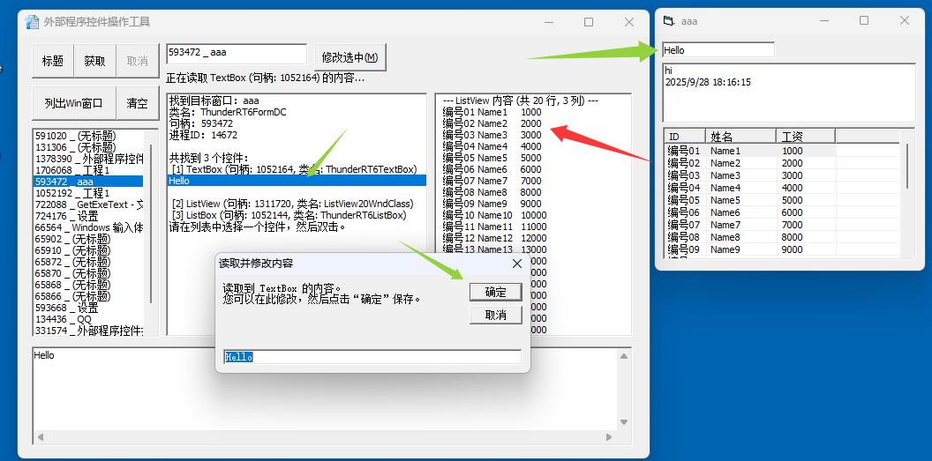The image size is (932, 461).
Task: Click the app icon in the main title bar
Action: pyautogui.click(x=32, y=22)
